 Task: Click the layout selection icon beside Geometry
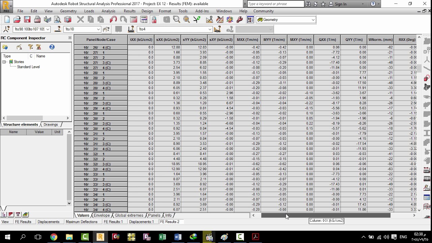click(x=250, y=20)
